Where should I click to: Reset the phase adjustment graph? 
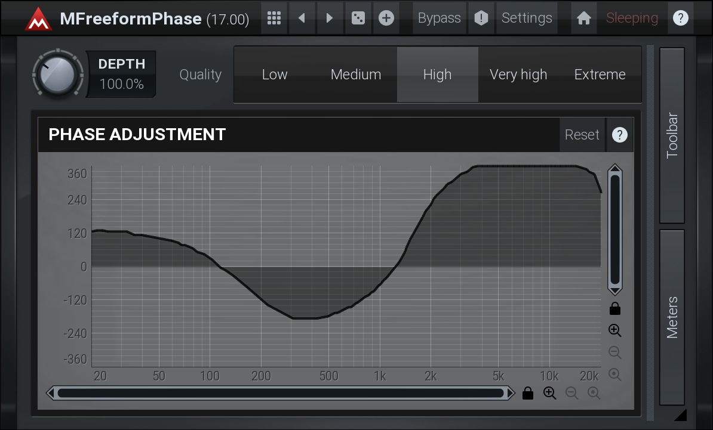[582, 135]
